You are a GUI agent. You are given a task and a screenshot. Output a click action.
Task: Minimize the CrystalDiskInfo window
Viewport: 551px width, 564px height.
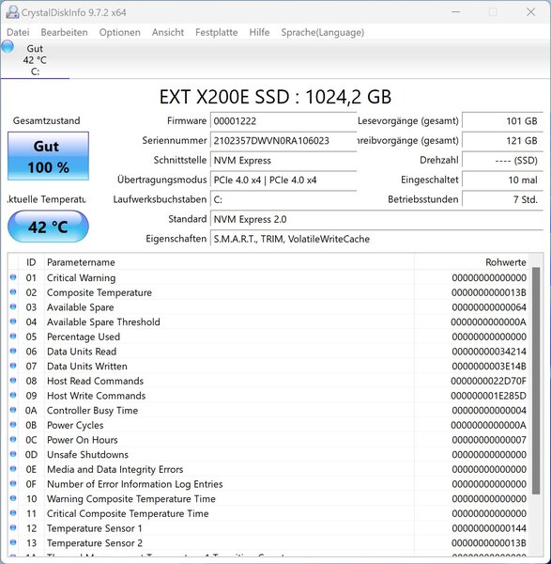pyautogui.click(x=456, y=12)
